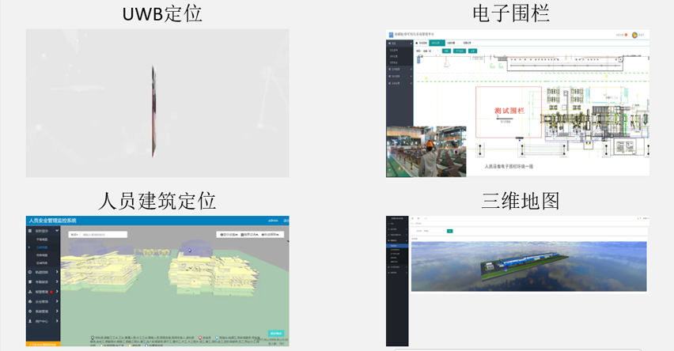Click the orange notification dot in 电子围栏 header
674x351 pixels.
tap(626, 35)
